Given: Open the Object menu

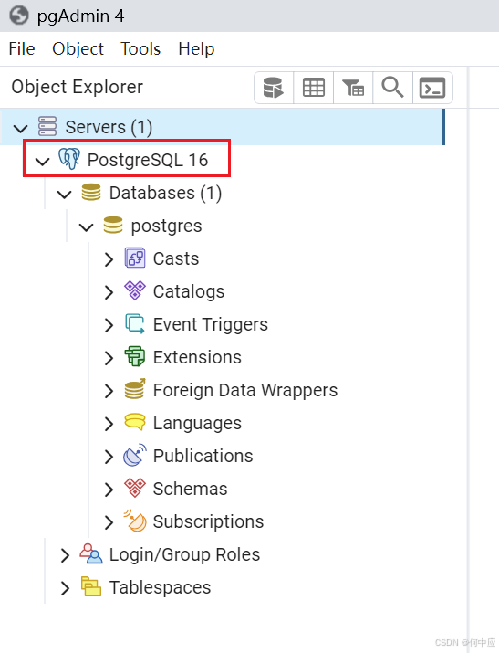Looking at the screenshot, I should (78, 48).
